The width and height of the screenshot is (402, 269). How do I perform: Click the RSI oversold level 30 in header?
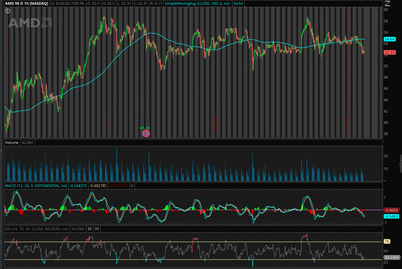click(90, 229)
